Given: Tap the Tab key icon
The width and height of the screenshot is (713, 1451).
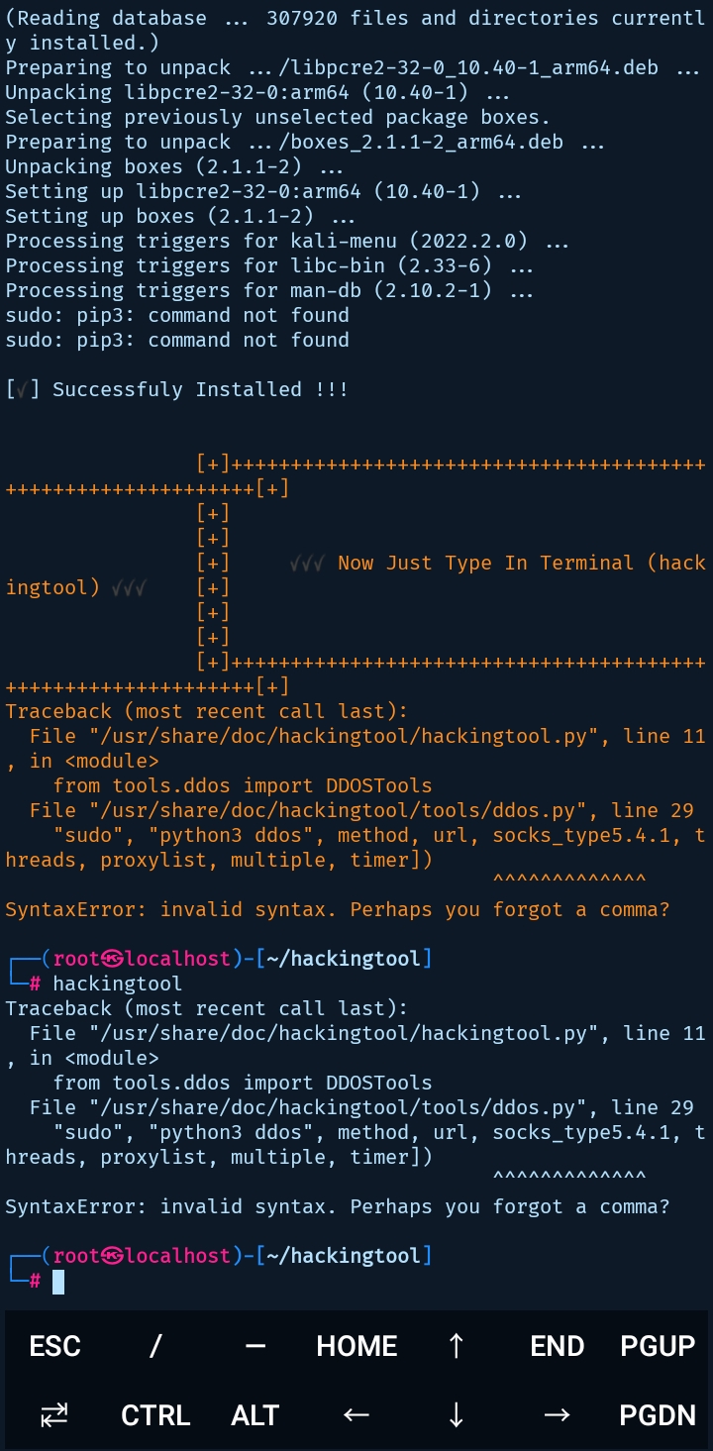Looking at the screenshot, I should (x=54, y=1414).
